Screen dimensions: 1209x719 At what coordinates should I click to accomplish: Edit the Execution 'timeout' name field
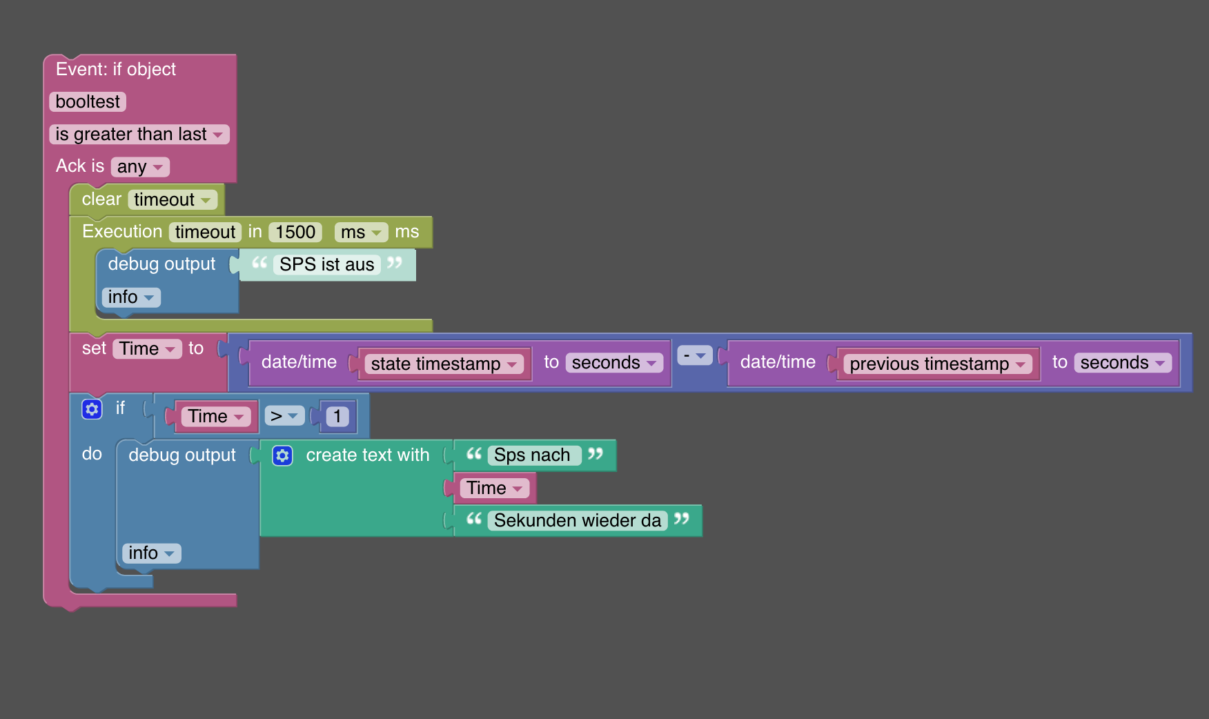(x=205, y=233)
